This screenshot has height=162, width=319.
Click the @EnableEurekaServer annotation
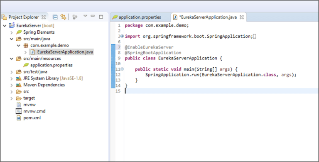coord(149,47)
